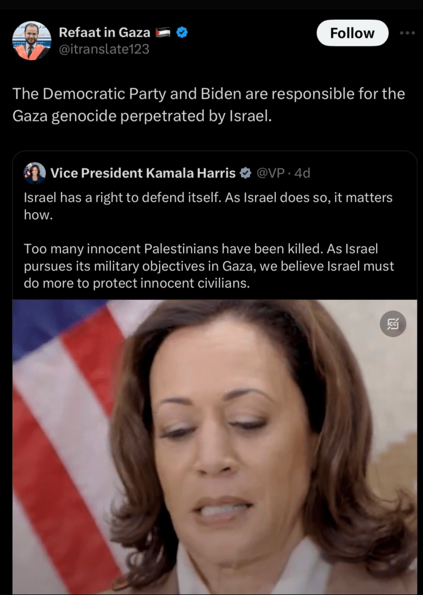Open the @VP handle
Viewport: 423px width, 595px height.
click(271, 173)
